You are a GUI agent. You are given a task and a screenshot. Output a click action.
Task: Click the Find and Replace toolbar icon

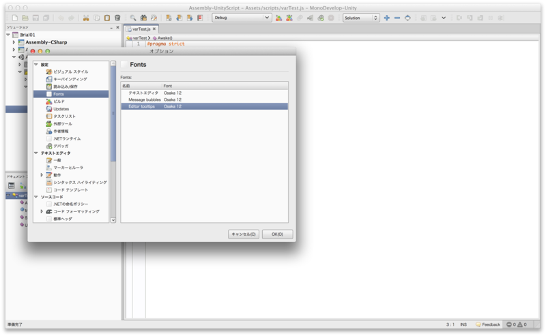click(154, 18)
